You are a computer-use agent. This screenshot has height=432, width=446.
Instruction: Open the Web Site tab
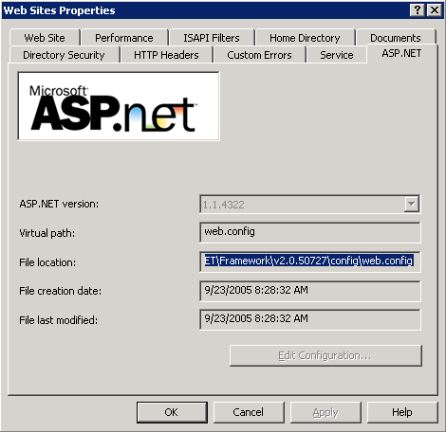[x=45, y=38]
